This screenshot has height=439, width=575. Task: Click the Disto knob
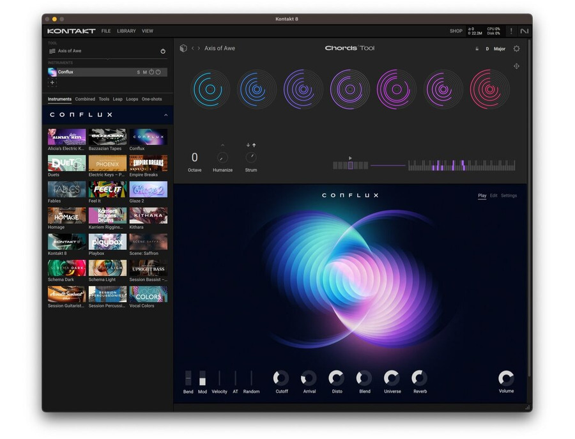click(337, 378)
